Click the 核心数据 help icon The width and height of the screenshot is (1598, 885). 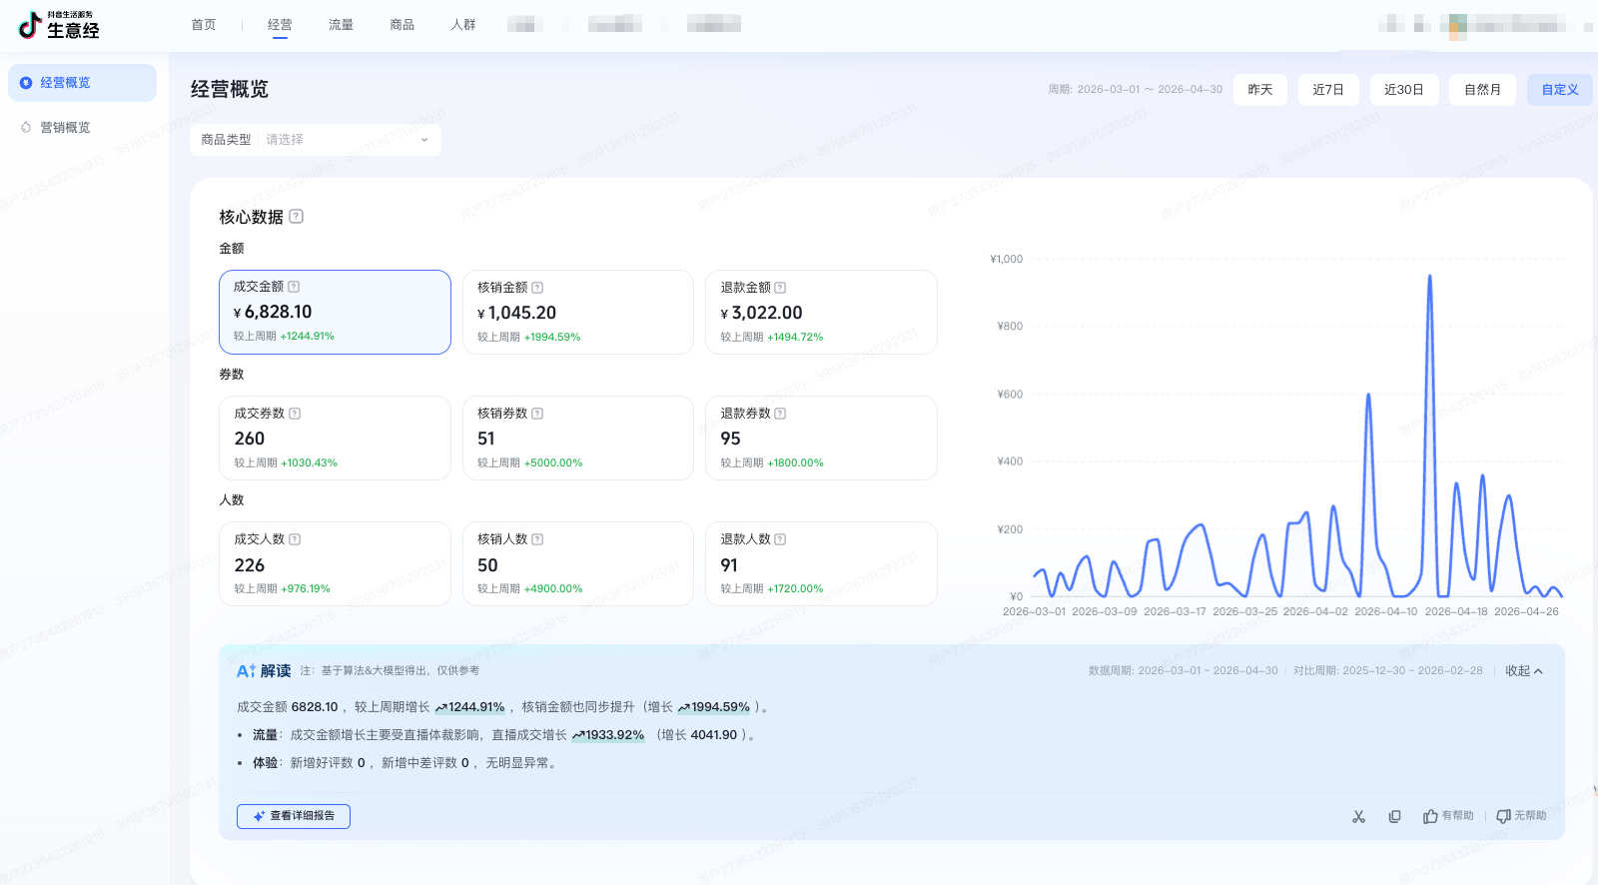(297, 217)
